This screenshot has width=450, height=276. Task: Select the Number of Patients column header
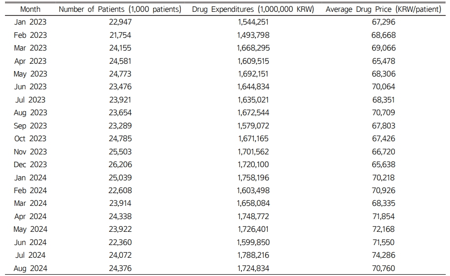pyautogui.click(x=120, y=9)
